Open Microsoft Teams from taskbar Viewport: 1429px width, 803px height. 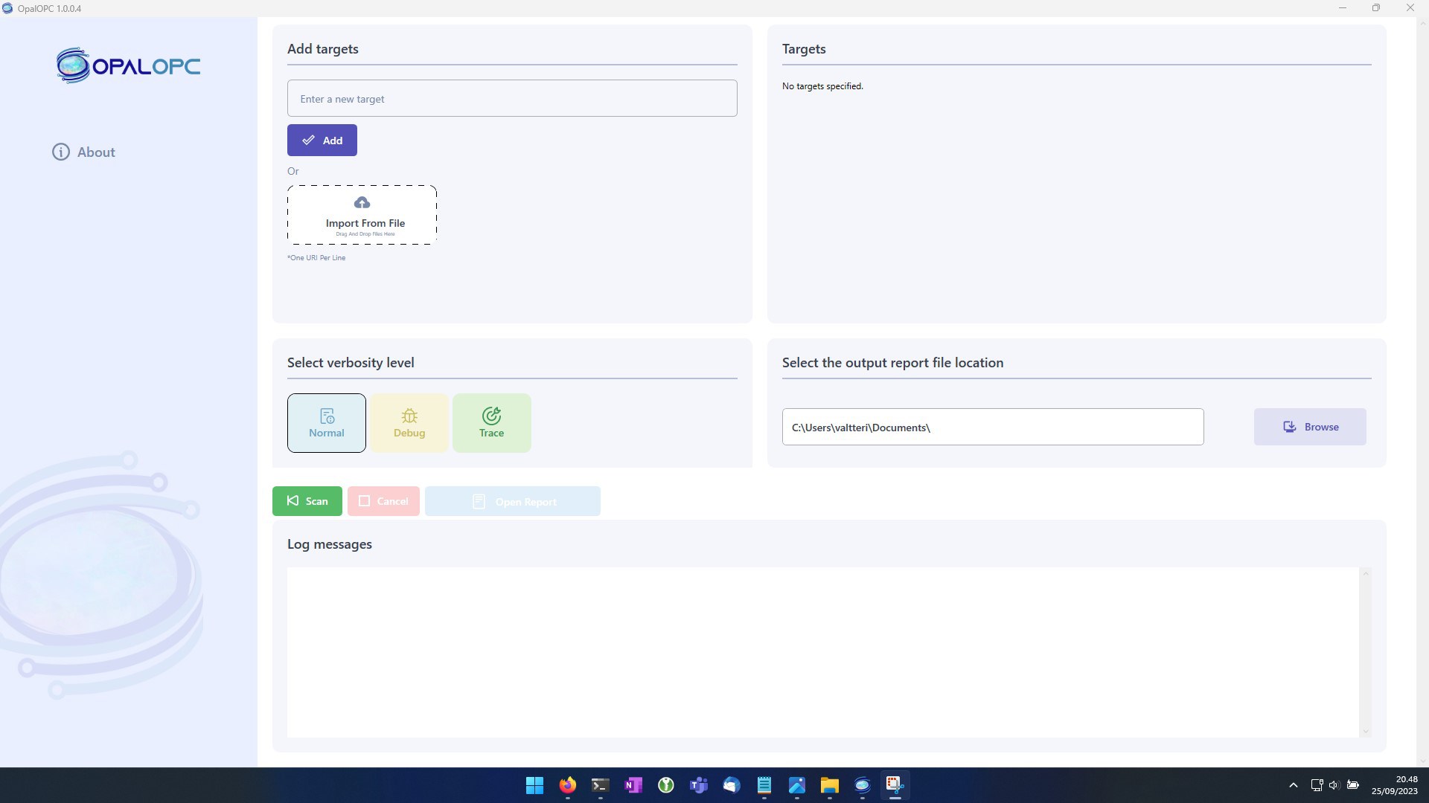(698, 785)
